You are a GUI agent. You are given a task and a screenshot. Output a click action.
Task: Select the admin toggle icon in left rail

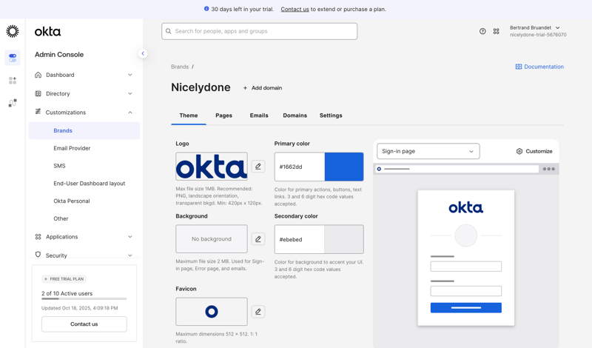coord(13,58)
